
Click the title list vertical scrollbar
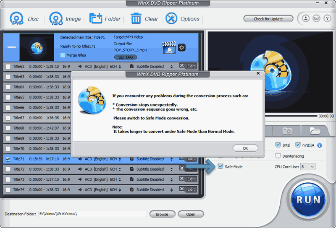pos(201,114)
